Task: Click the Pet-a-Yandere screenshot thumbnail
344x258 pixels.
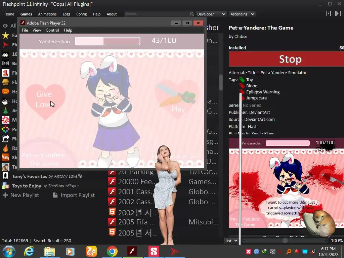Action: pos(286,183)
